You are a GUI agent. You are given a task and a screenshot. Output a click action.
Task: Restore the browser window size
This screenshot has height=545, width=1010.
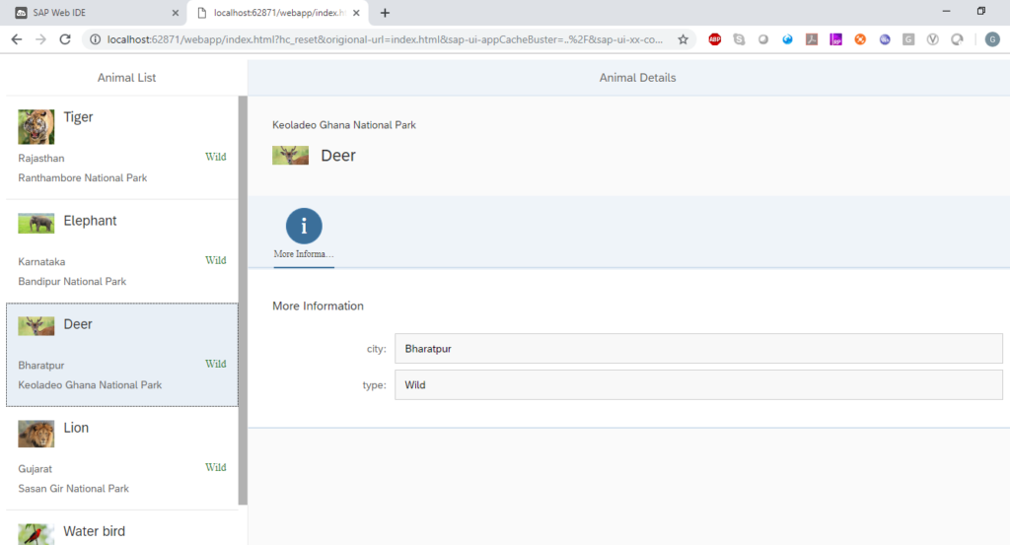[x=981, y=11]
